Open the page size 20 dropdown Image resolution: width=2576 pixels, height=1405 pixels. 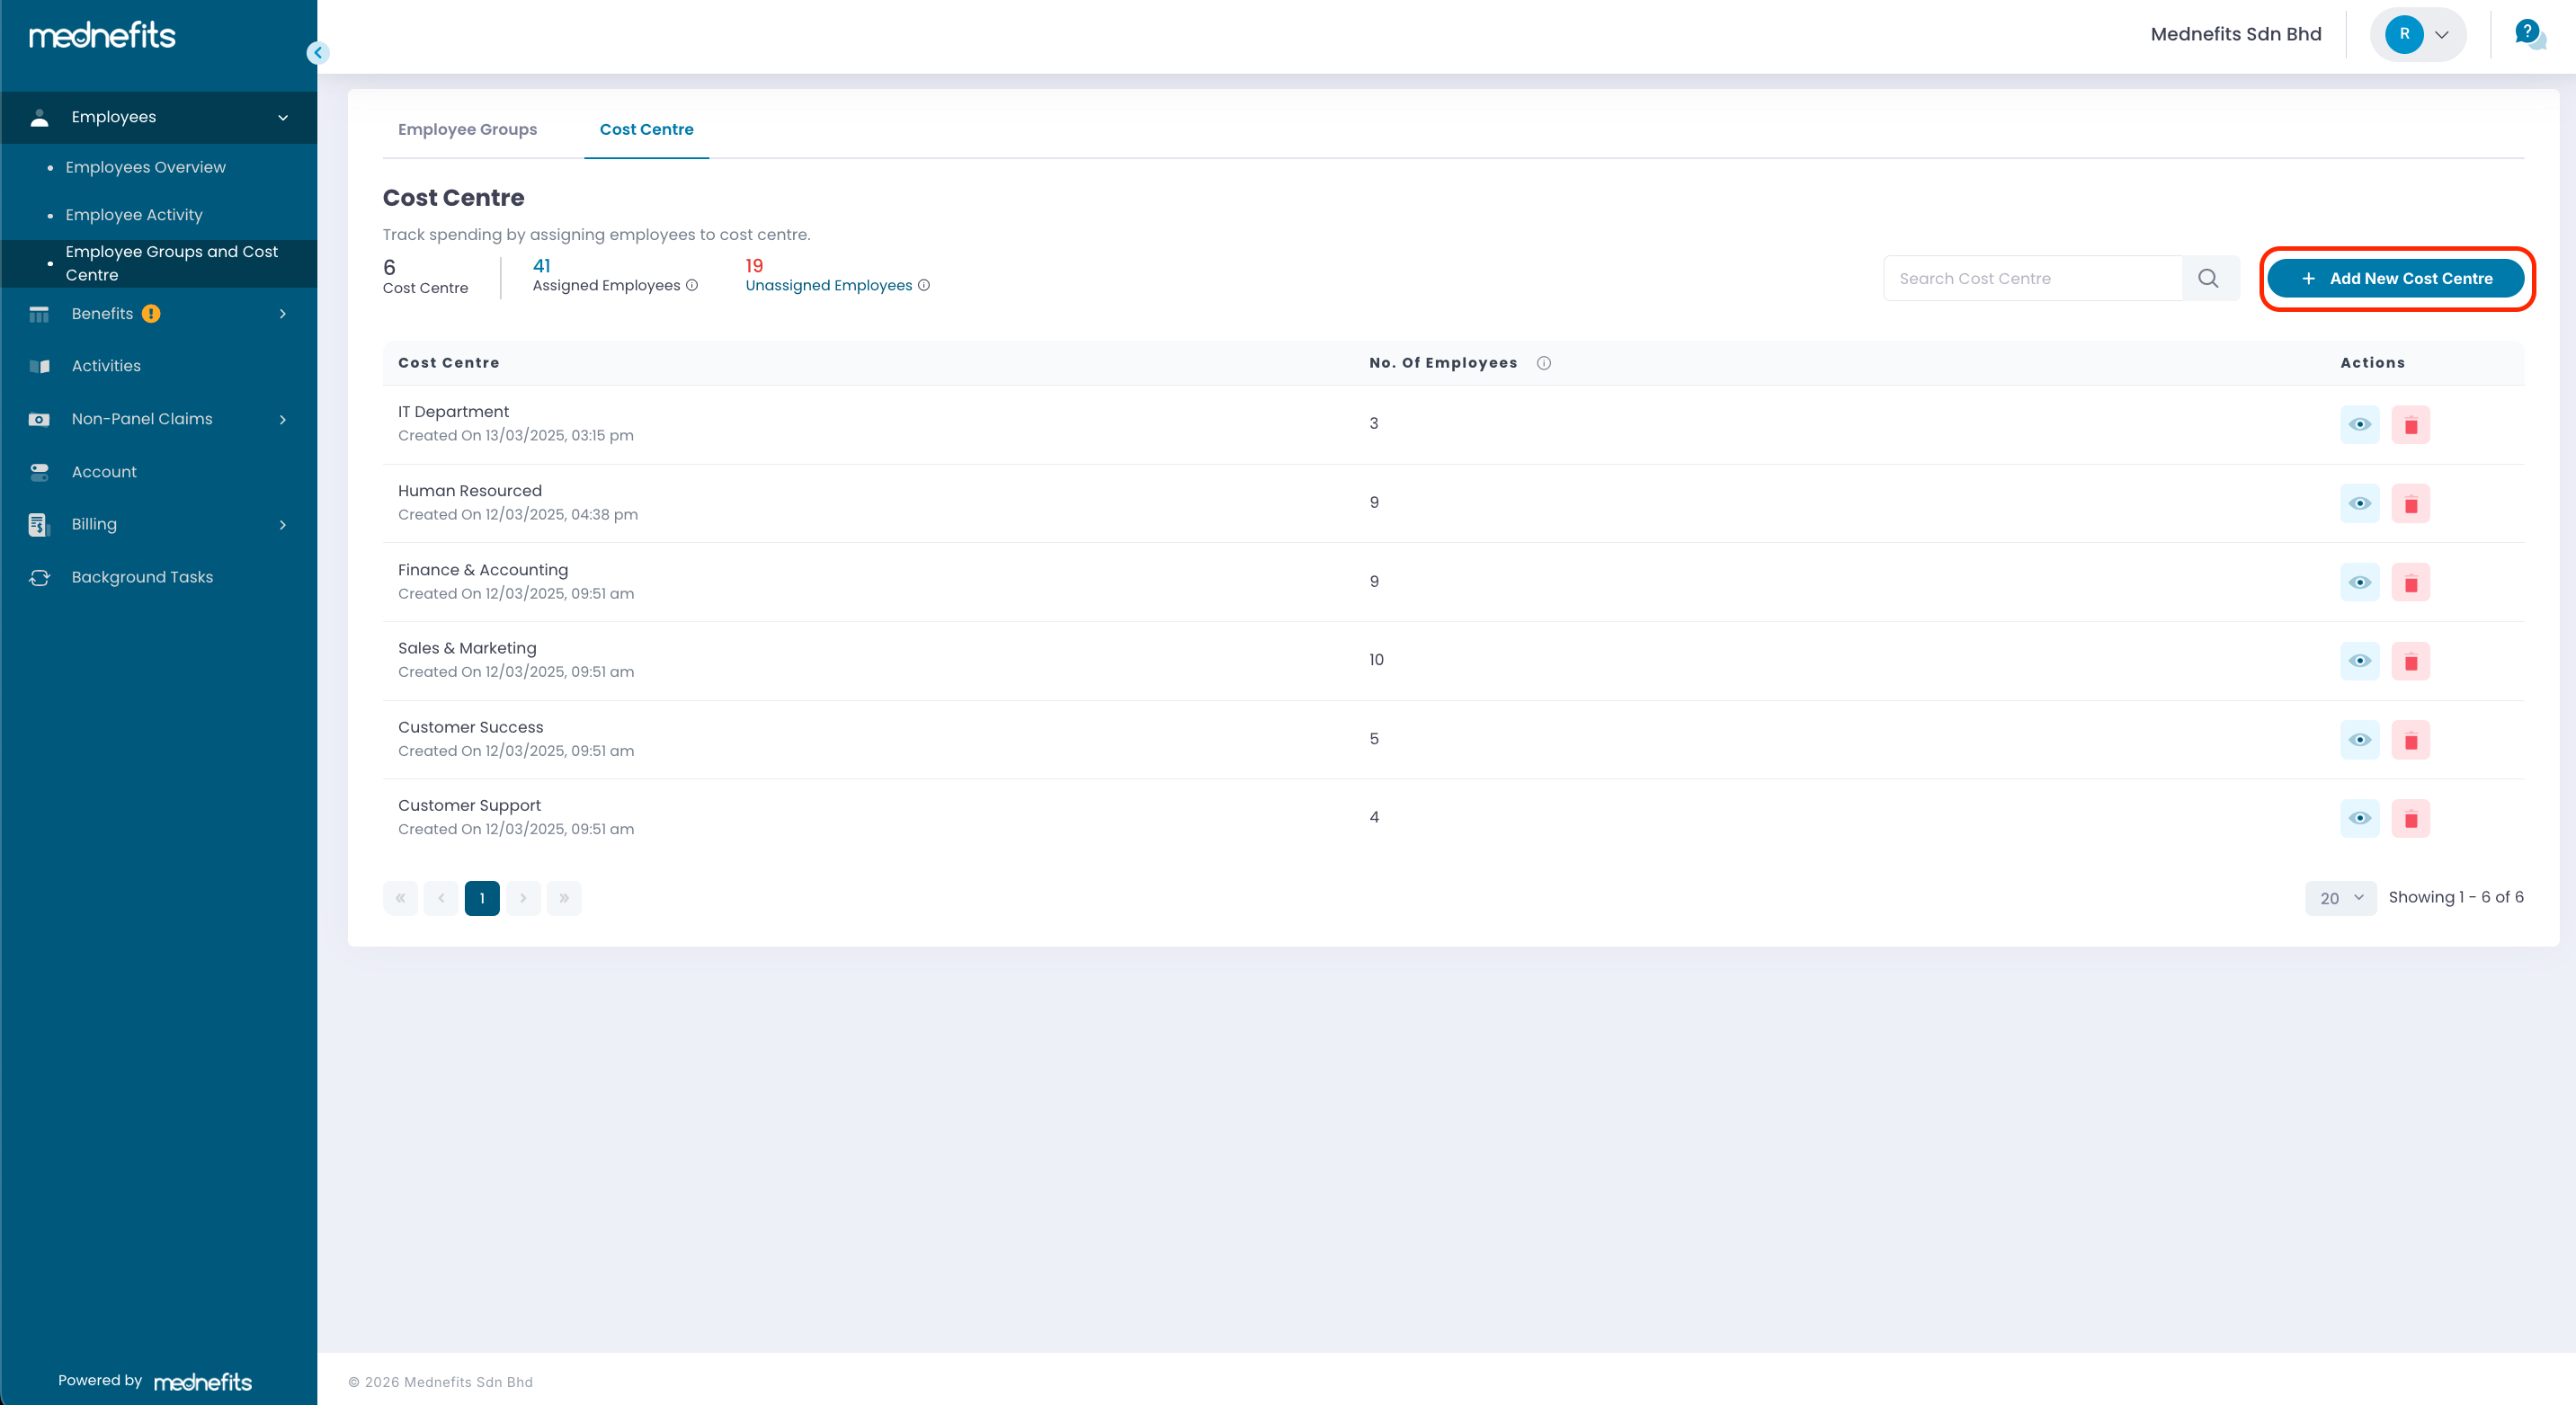(2340, 898)
